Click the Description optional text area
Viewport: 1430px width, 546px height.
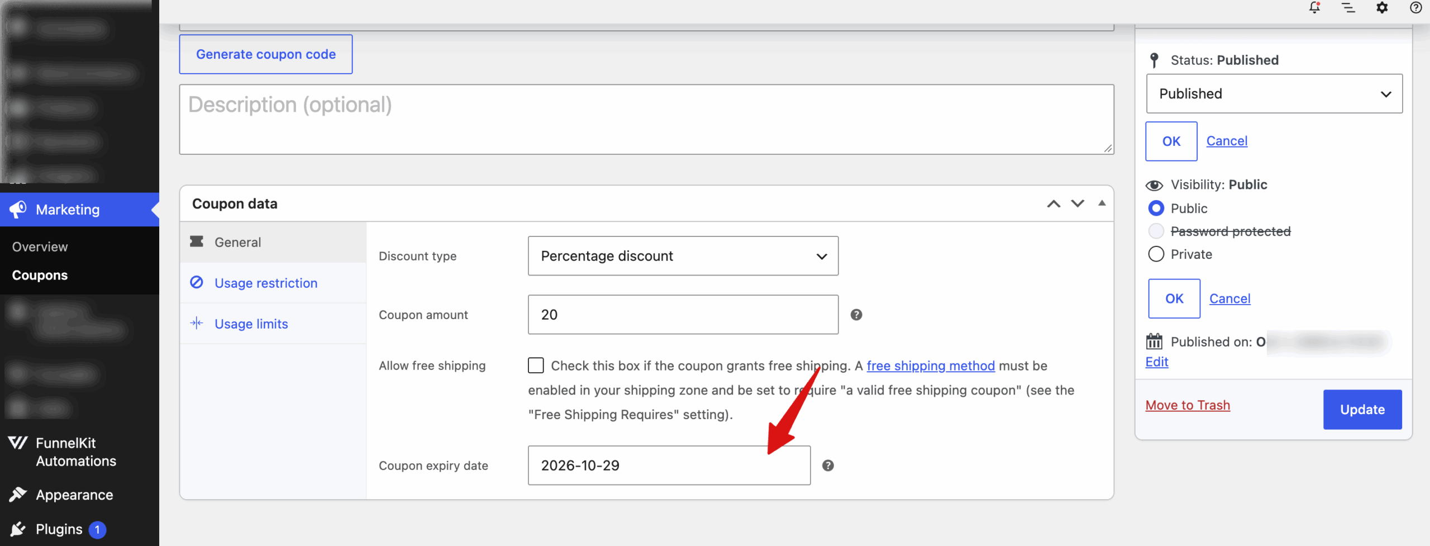point(646,120)
